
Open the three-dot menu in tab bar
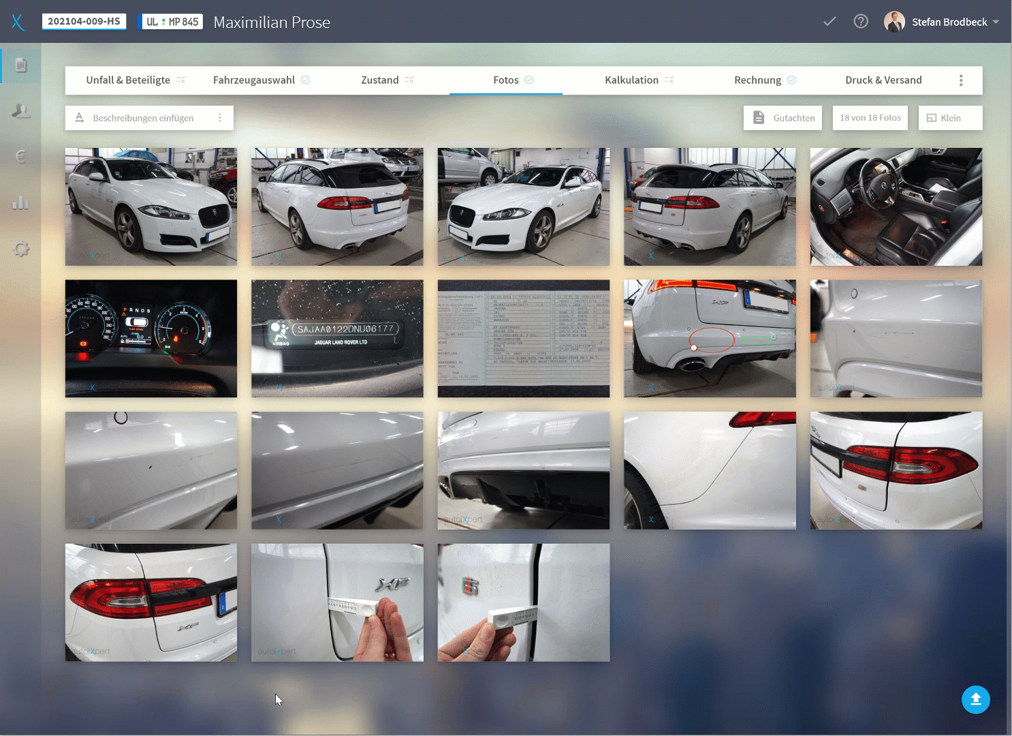[x=961, y=80]
